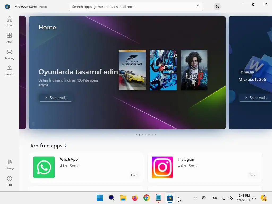This screenshot has width=272, height=204.
Task: Open notifications bell icon
Action: coord(254,198)
